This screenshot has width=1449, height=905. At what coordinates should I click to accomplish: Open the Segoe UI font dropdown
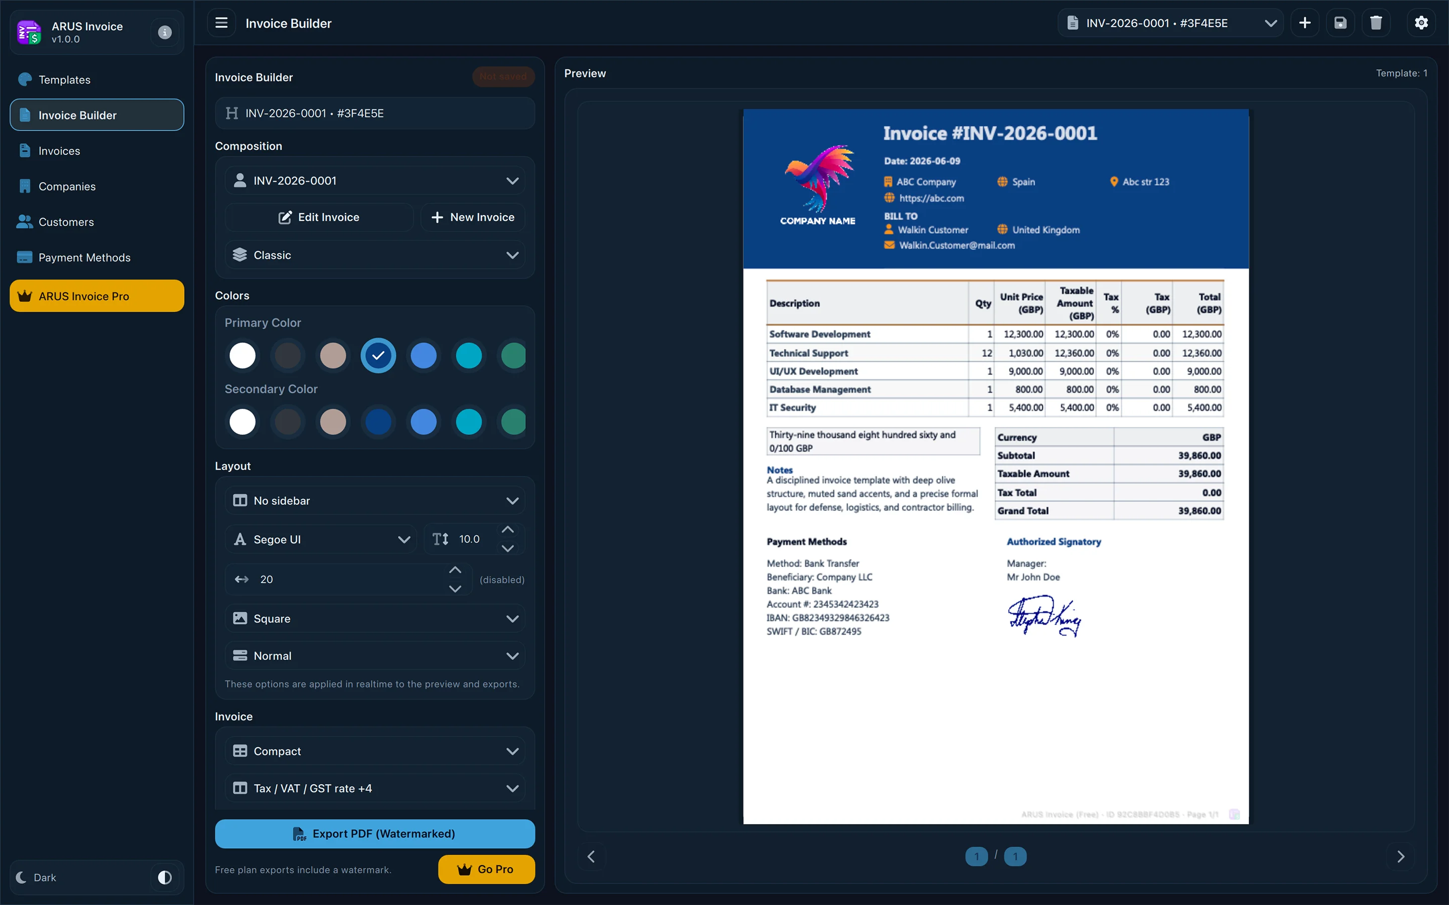(x=321, y=538)
